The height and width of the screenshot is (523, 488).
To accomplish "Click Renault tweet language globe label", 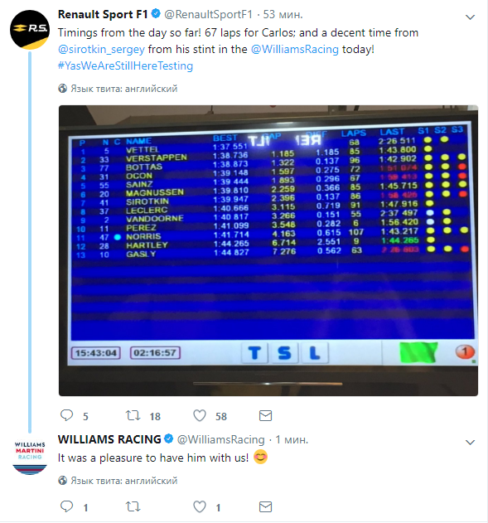I will point(118,89).
